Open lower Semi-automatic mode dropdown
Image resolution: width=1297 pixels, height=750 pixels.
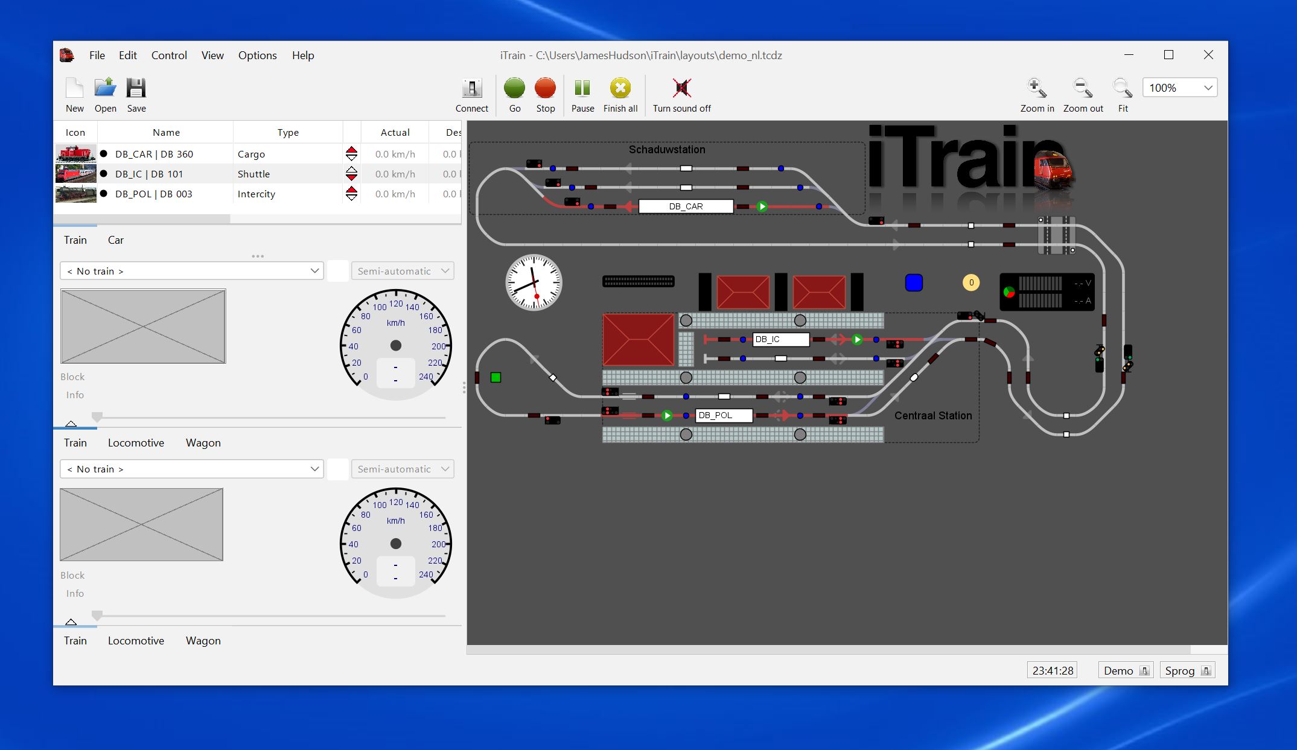point(403,469)
